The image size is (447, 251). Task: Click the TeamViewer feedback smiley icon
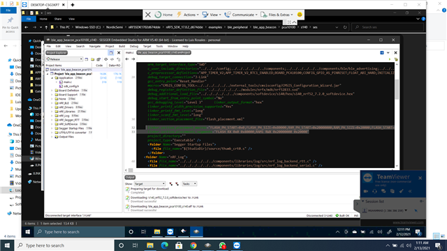(x=300, y=15)
